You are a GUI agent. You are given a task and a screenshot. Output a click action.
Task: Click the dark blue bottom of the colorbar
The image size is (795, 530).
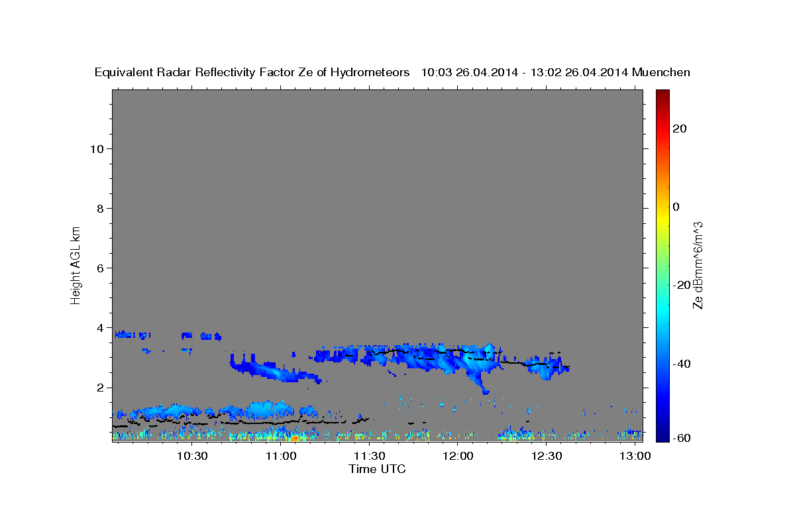[662, 436]
